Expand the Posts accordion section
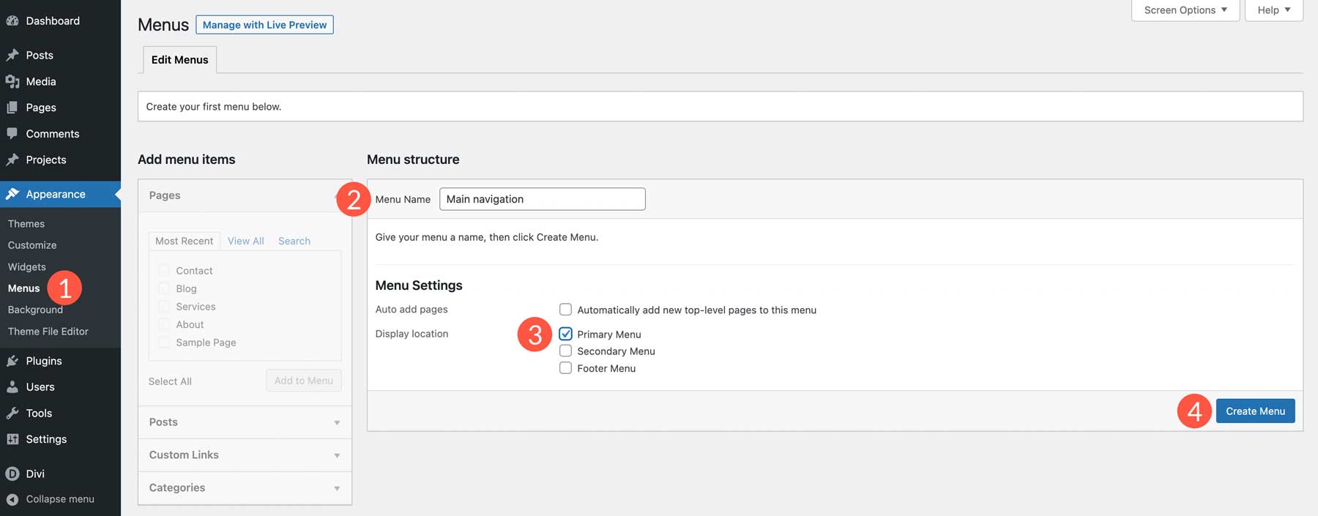 245,422
